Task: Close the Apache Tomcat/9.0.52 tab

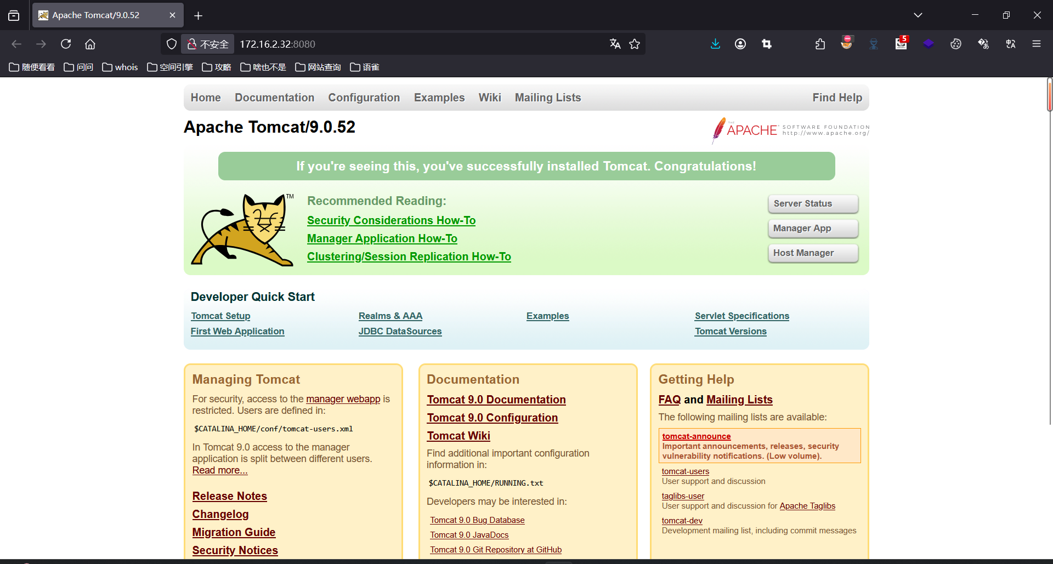Action: click(172, 15)
